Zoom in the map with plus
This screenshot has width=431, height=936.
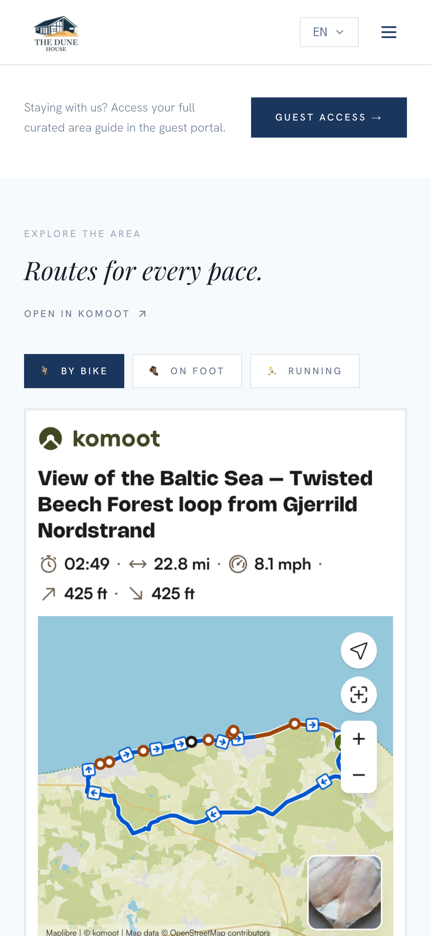(359, 739)
